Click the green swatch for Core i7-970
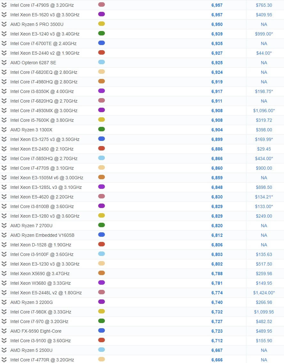This screenshot has width=284, height=363. point(101,321)
